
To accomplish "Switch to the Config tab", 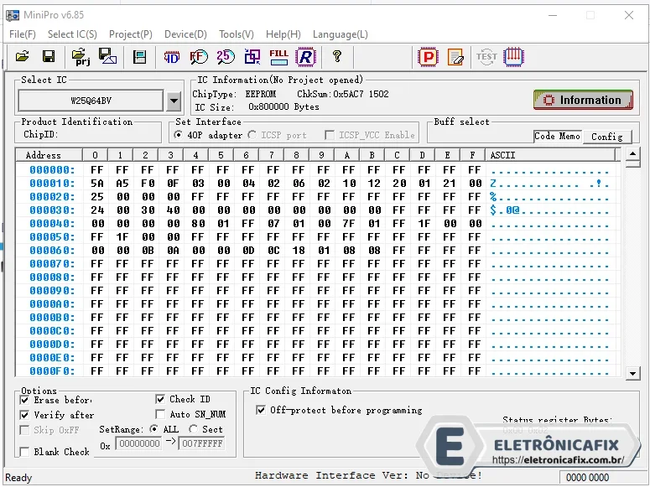I will [607, 137].
